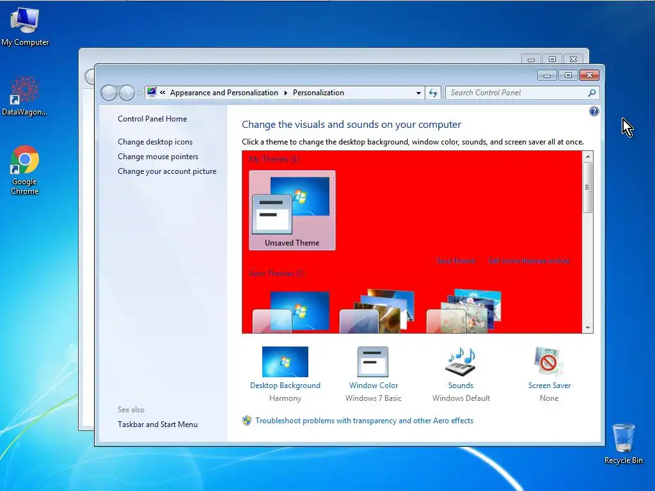655x491 pixels.
Task: Open Change mouse pointers link
Action: tap(158, 157)
